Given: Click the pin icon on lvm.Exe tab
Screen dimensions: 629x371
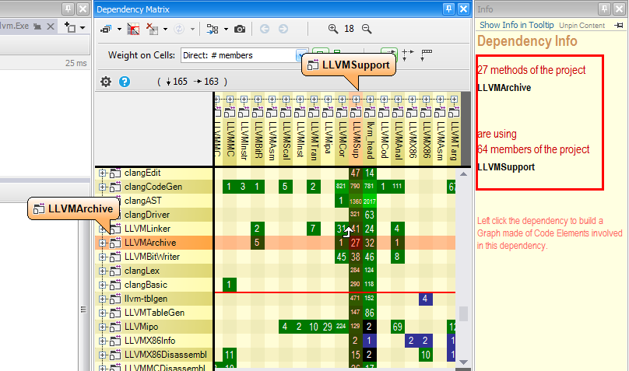Looking at the screenshot, I should coord(37,26).
